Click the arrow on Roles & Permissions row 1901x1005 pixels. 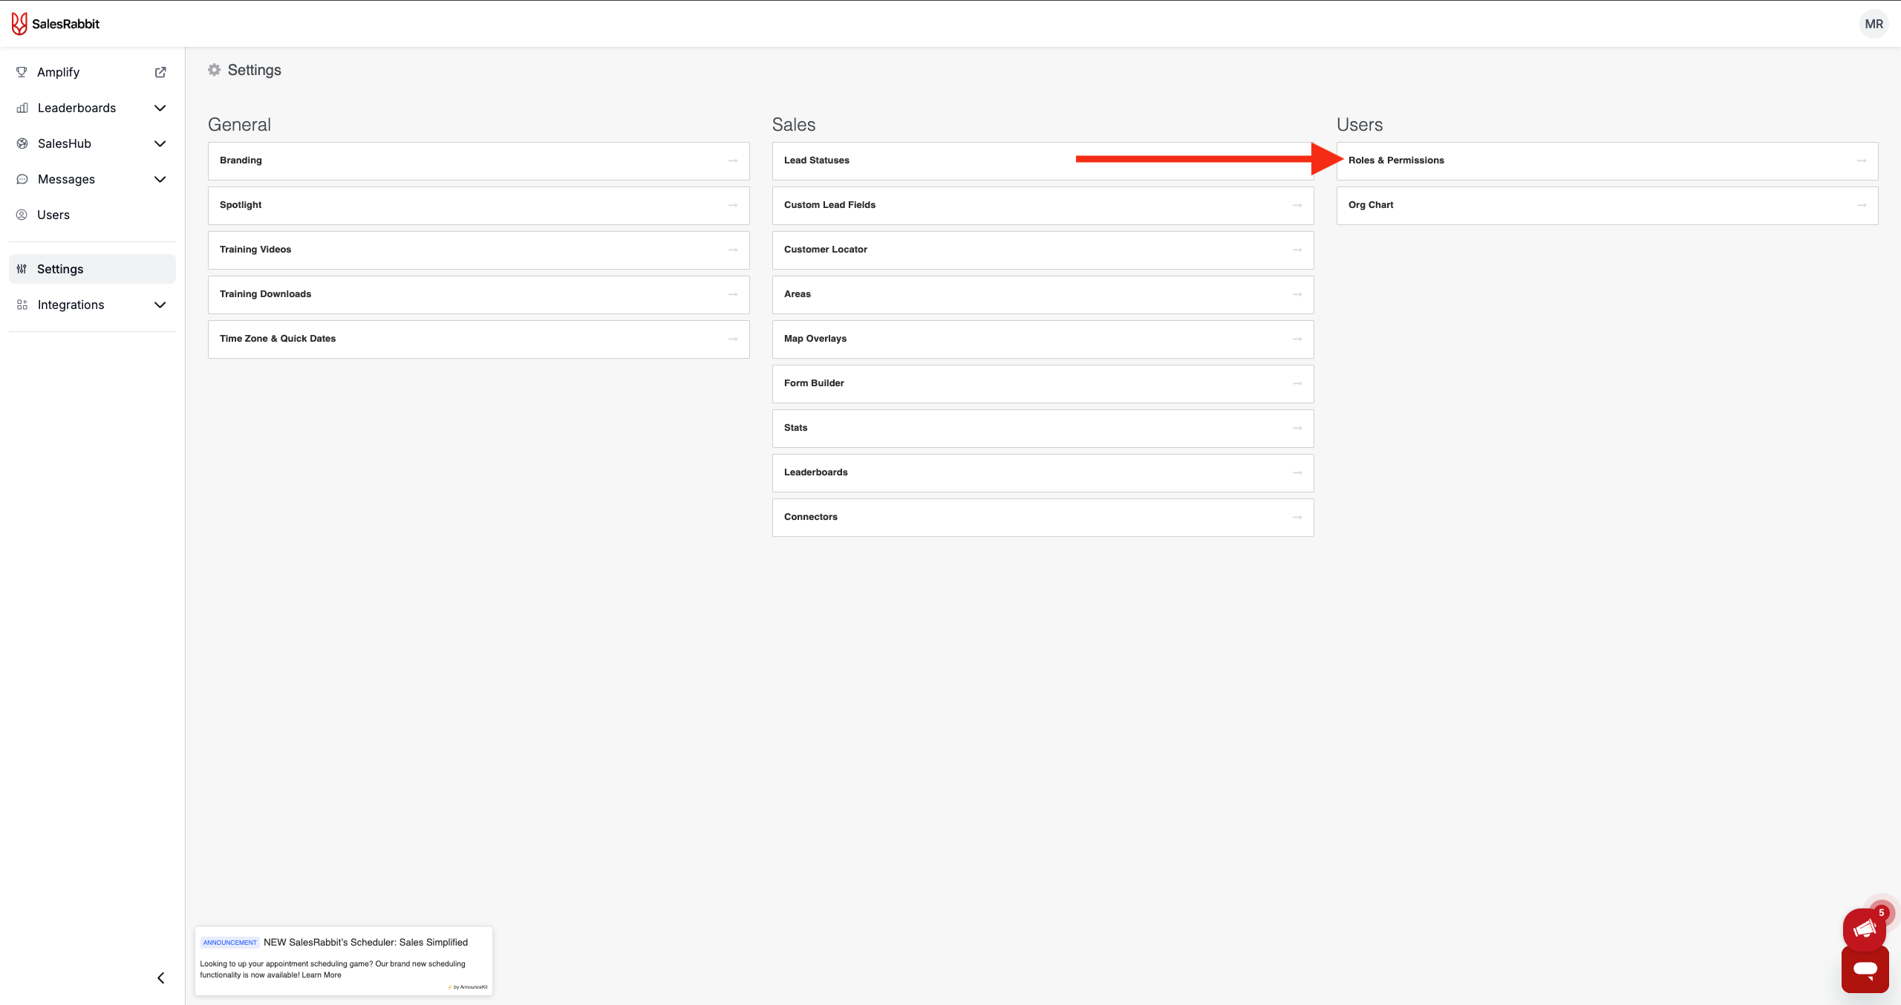click(1862, 160)
